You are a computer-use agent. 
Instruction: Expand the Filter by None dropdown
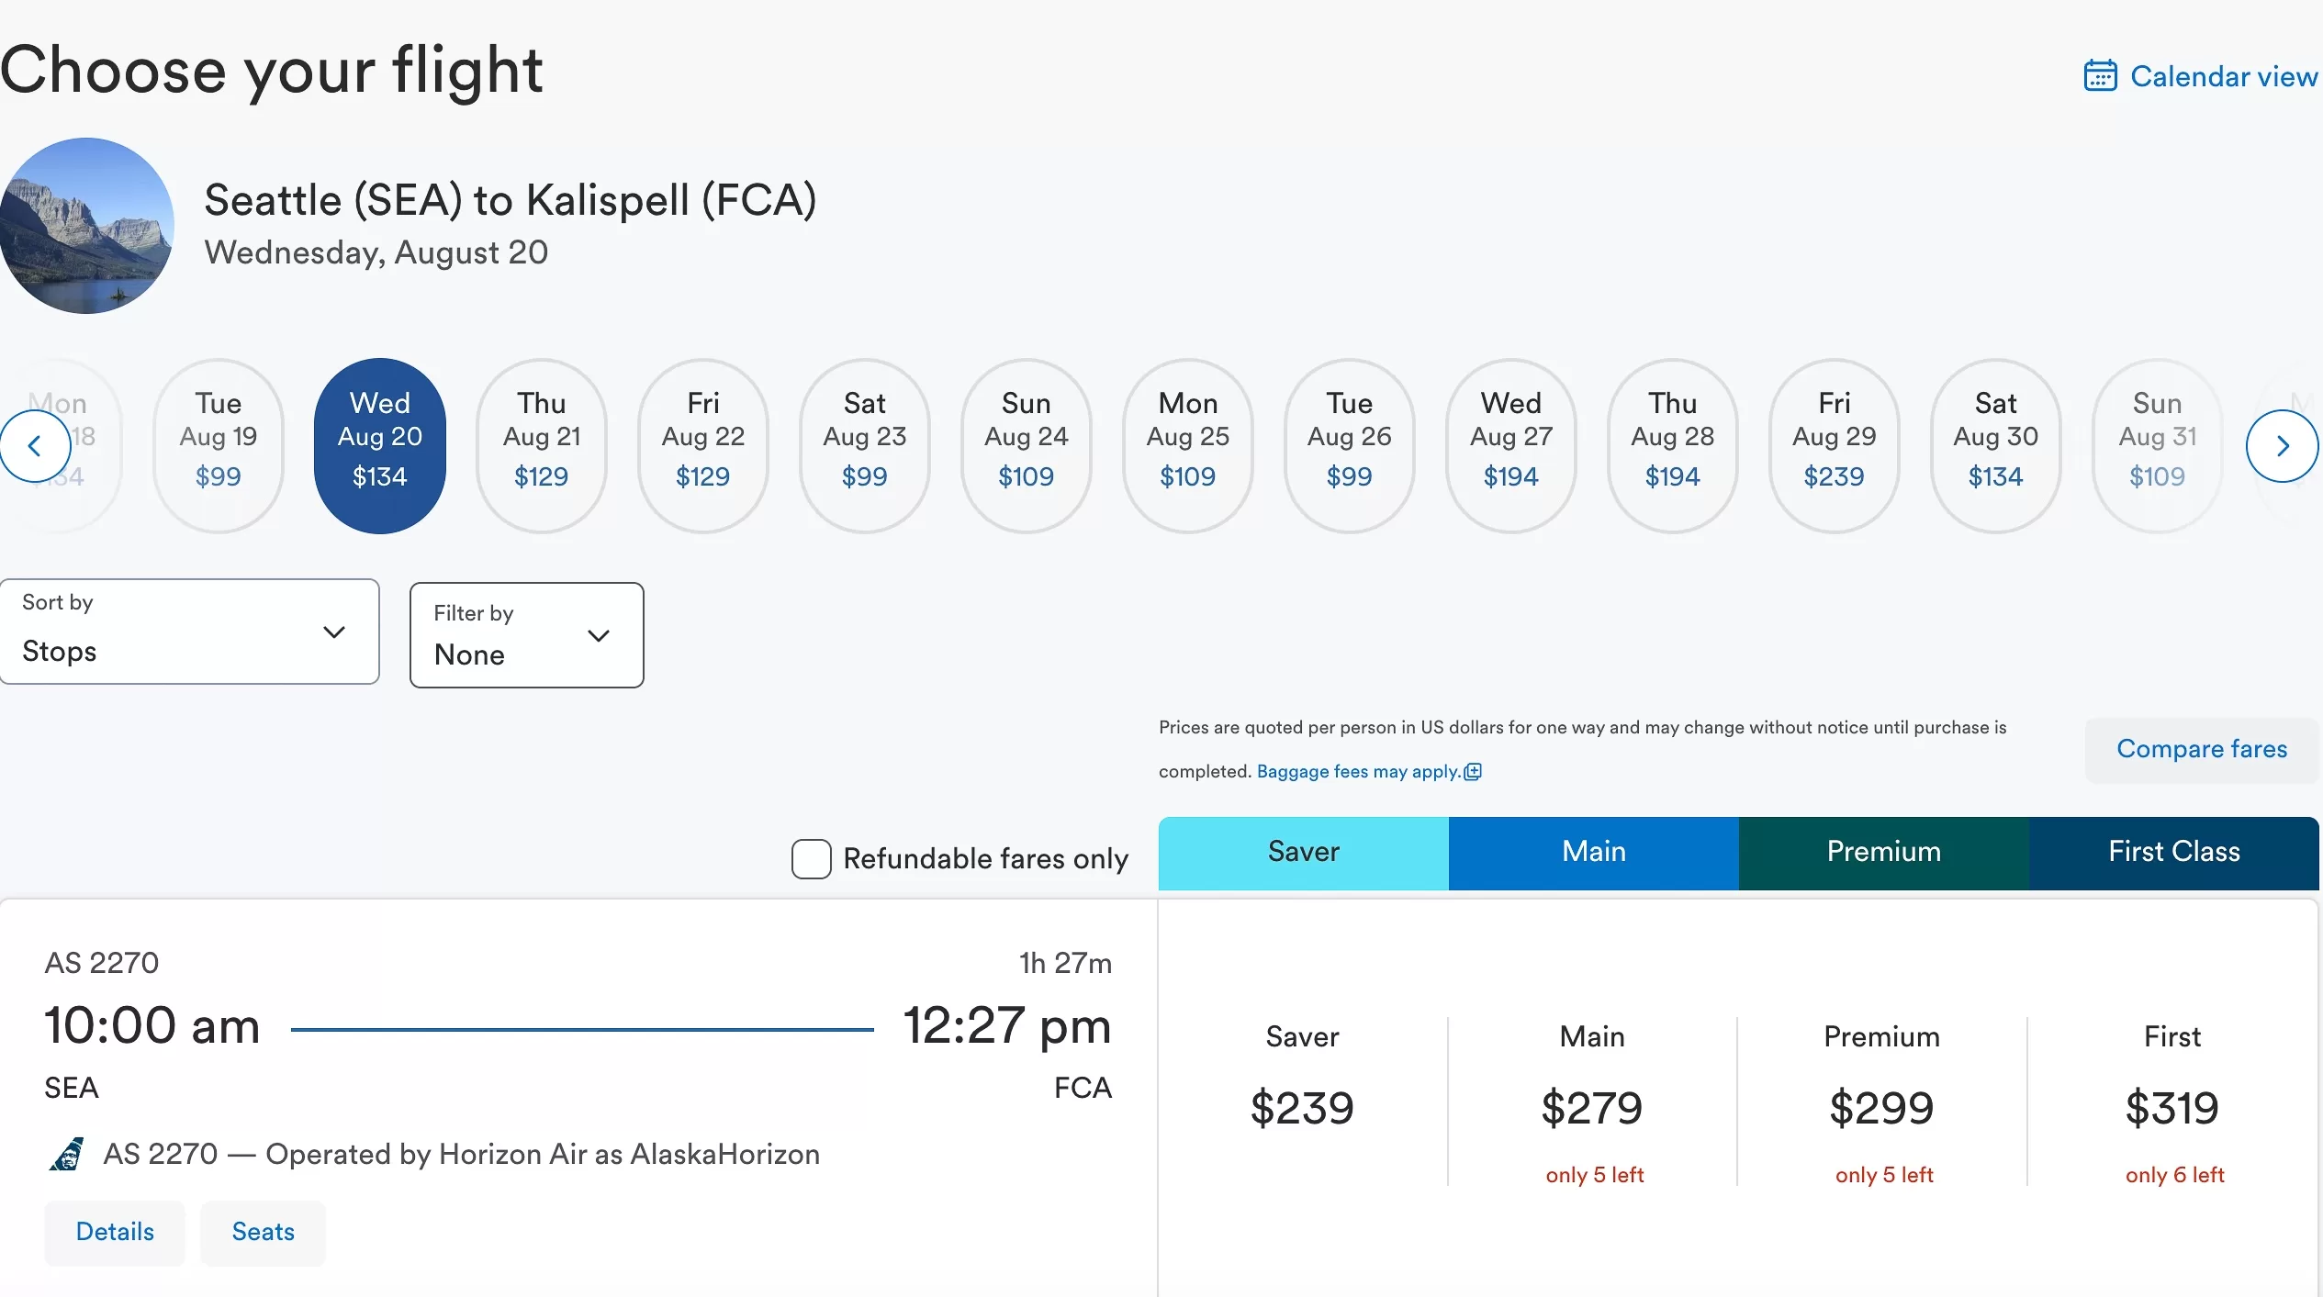(526, 635)
